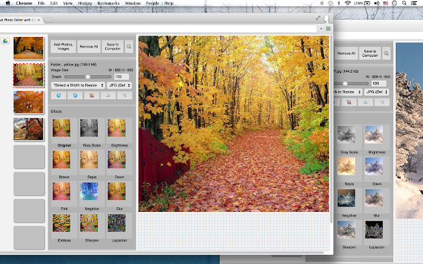Click the scale slider in back window

point(345,84)
